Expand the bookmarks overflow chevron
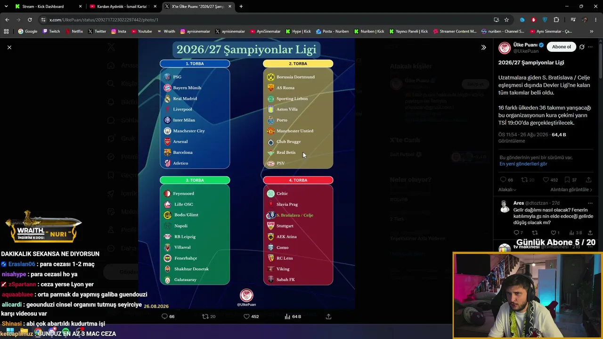 [592, 32]
